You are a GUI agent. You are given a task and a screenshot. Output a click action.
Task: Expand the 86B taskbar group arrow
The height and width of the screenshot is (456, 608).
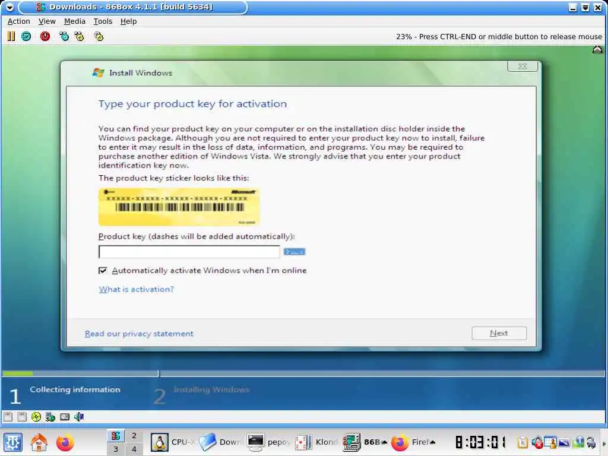pos(384,442)
